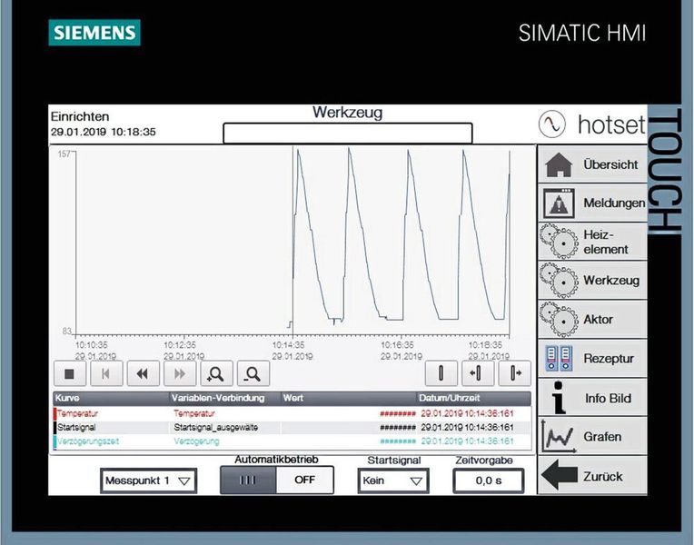Rewind the trend graph backward
The height and width of the screenshot is (545, 694).
point(143,373)
